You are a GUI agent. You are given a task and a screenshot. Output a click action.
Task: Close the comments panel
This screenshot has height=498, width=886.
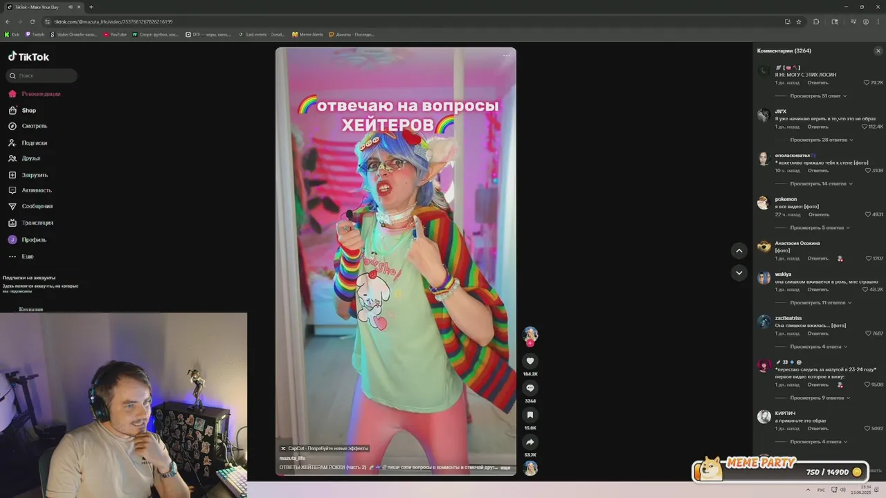click(878, 51)
